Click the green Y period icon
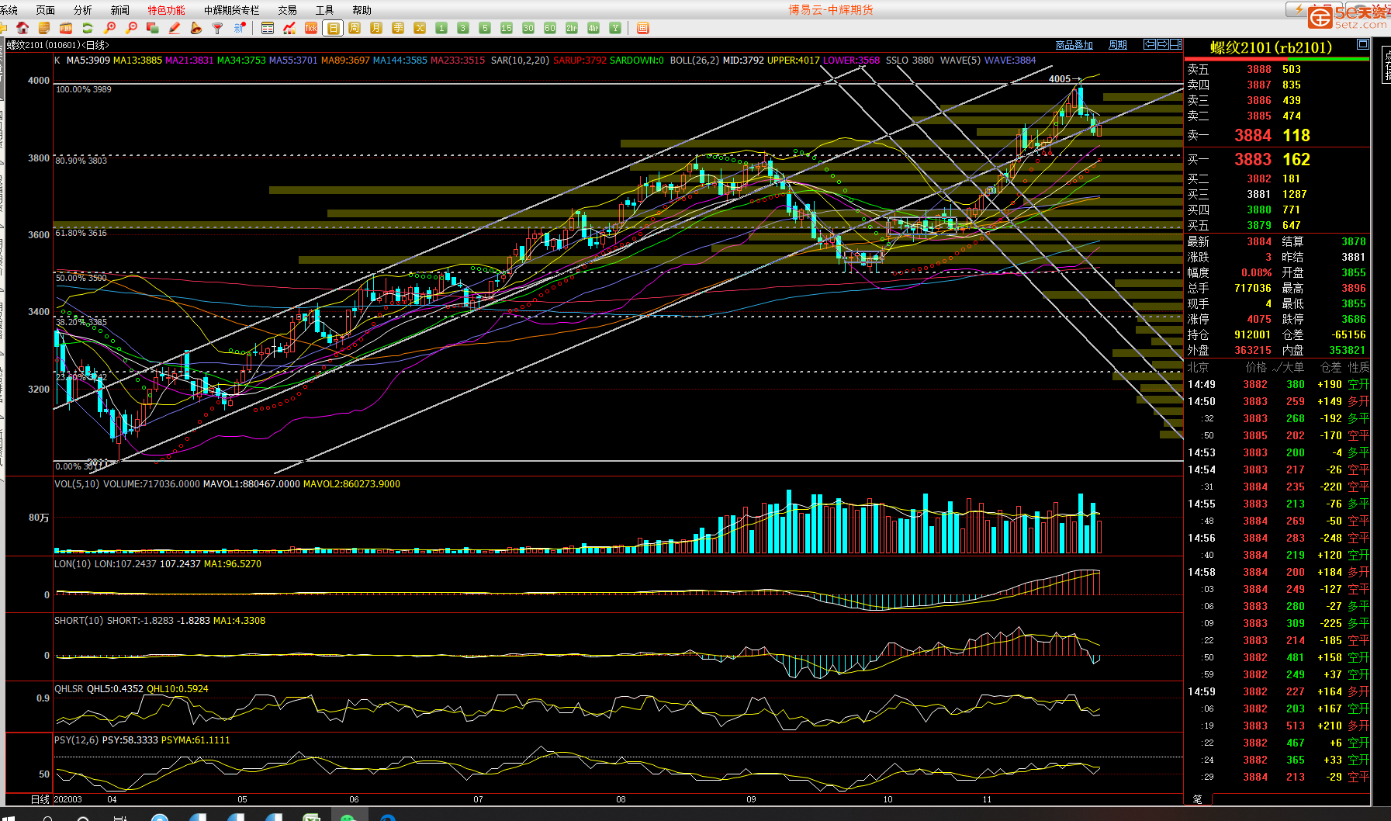 coord(615,28)
